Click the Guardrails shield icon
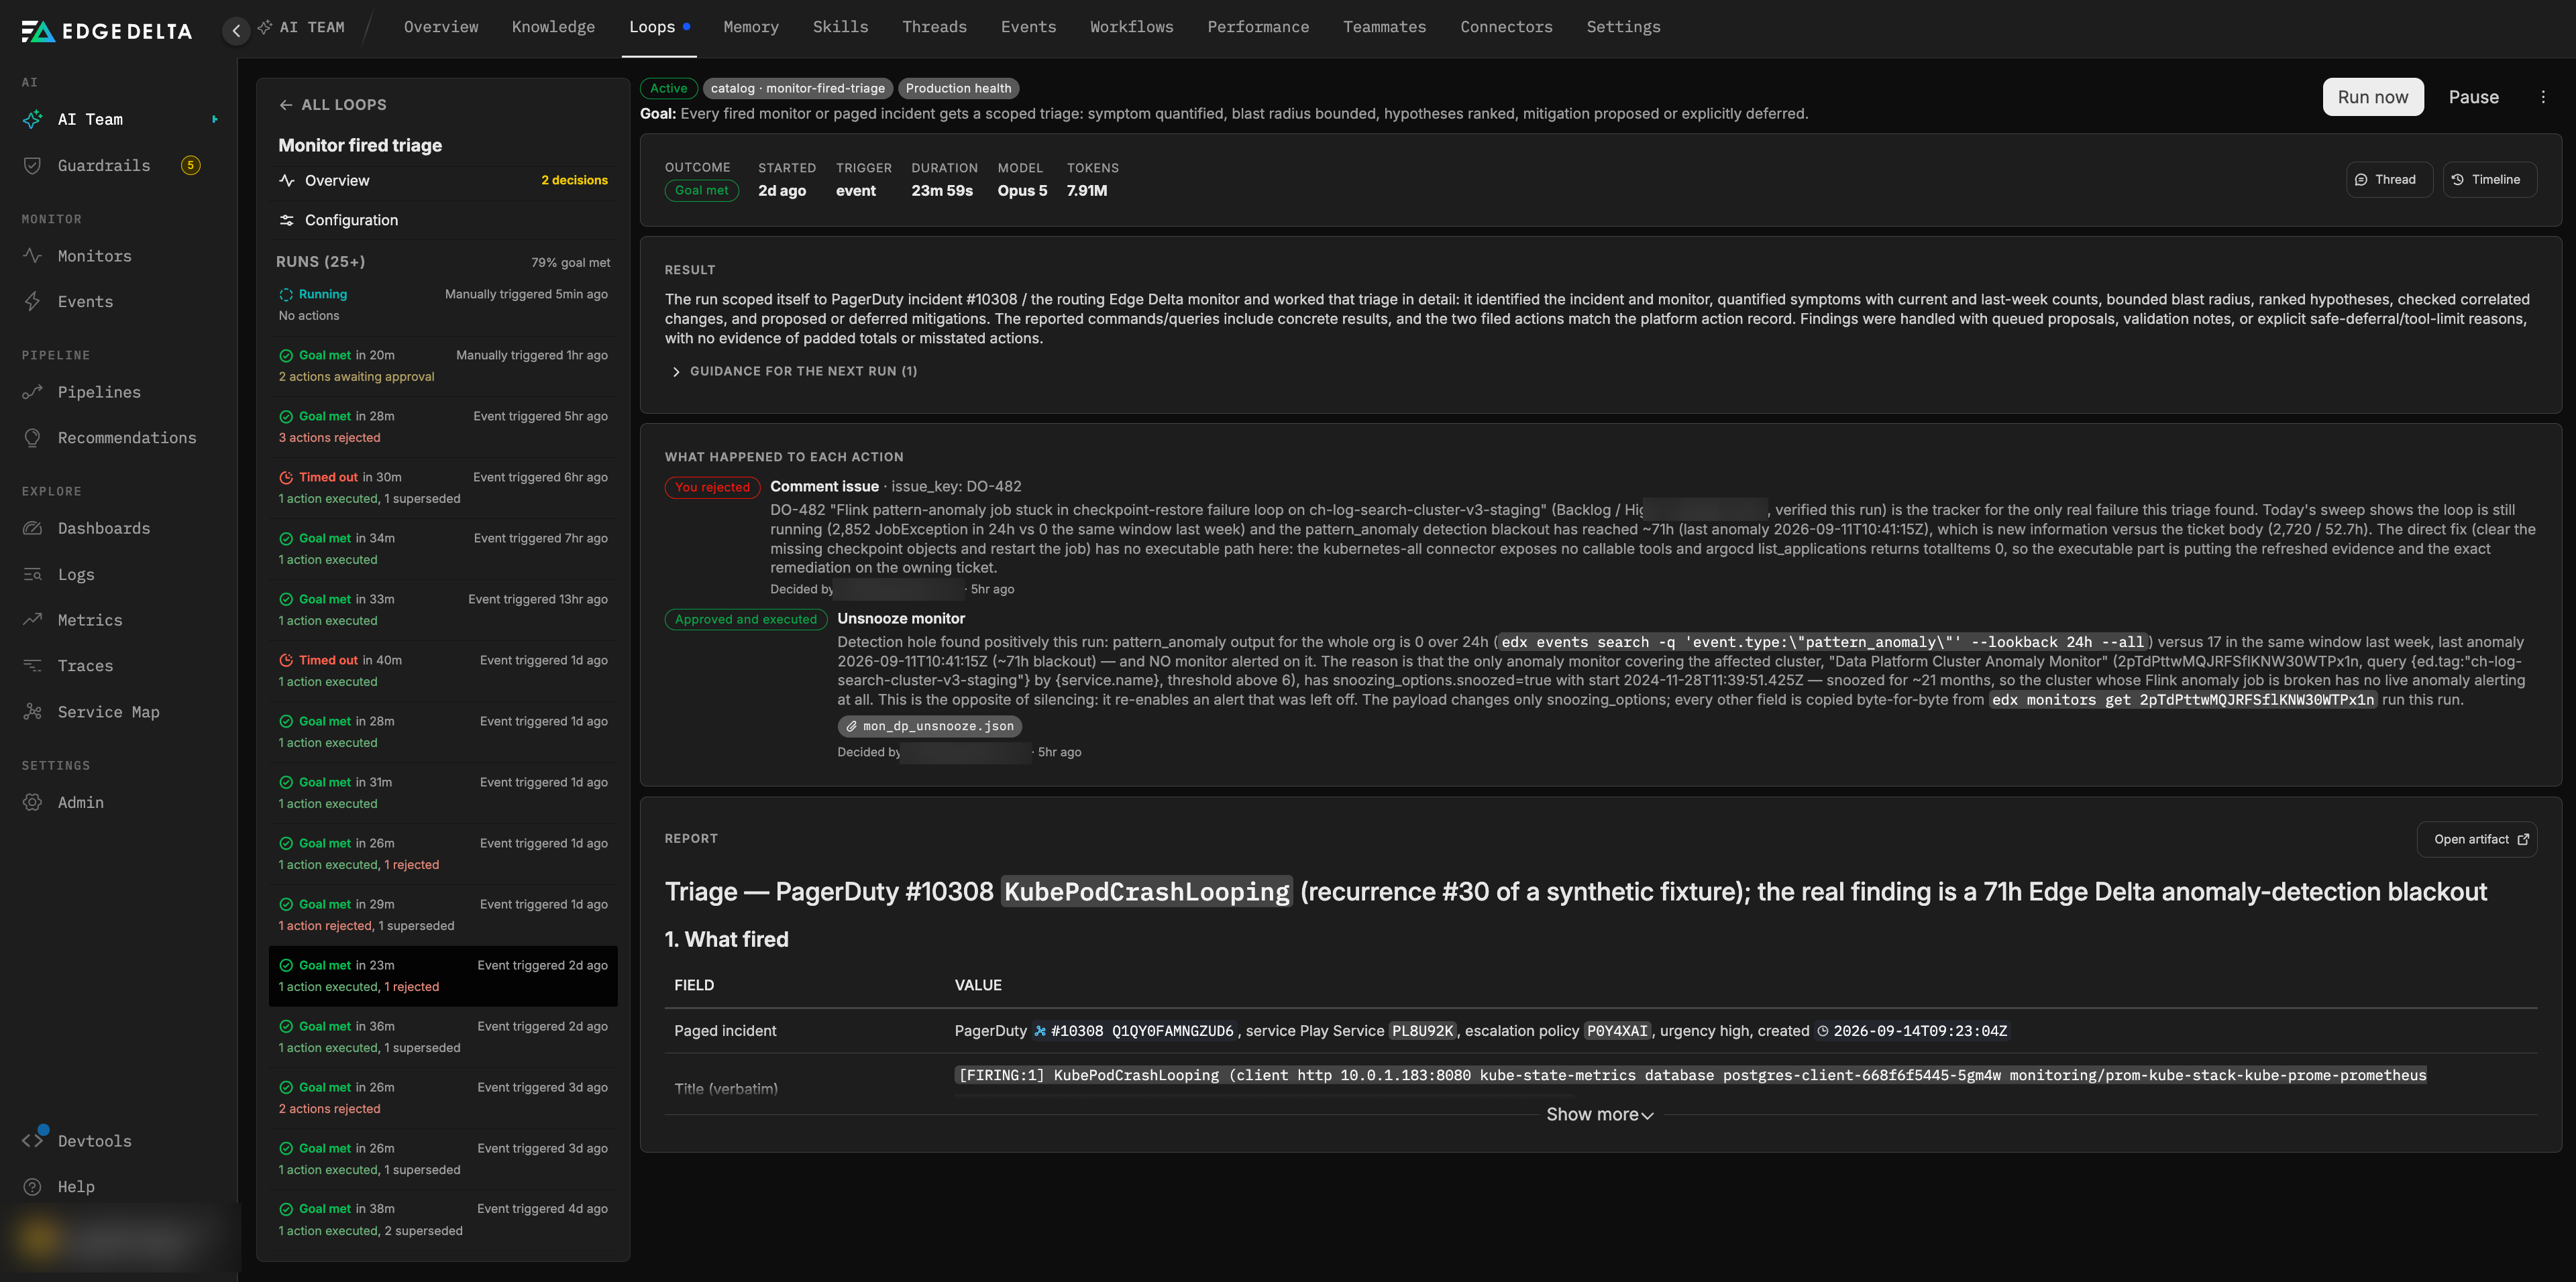Screen dimensions: 2576x1282 click(x=32, y=165)
